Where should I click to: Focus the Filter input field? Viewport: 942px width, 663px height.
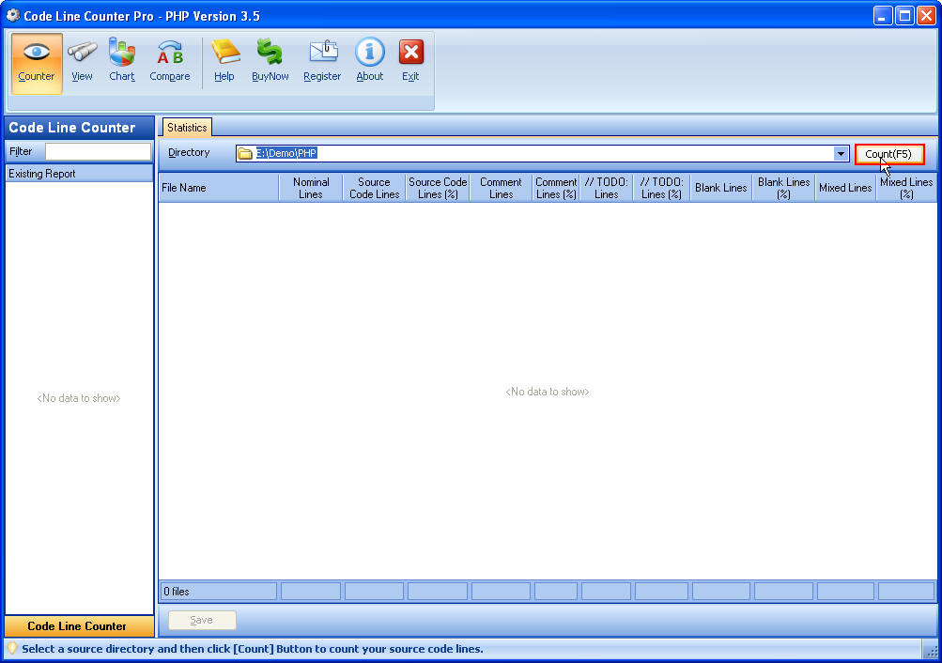coord(98,151)
